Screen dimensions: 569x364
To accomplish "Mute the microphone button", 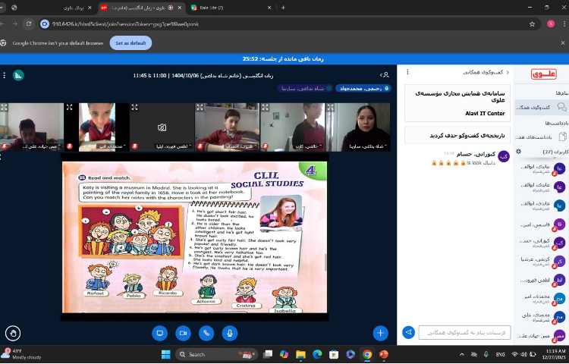I will [x=228, y=333].
